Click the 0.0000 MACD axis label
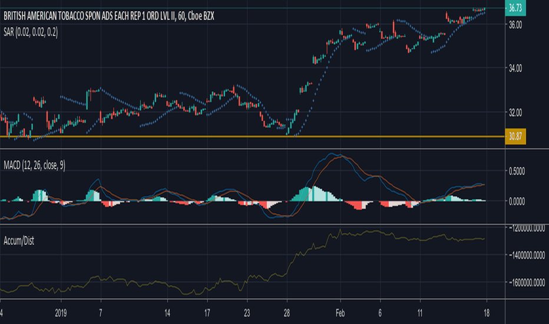The height and width of the screenshot is (324, 549). click(x=517, y=201)
